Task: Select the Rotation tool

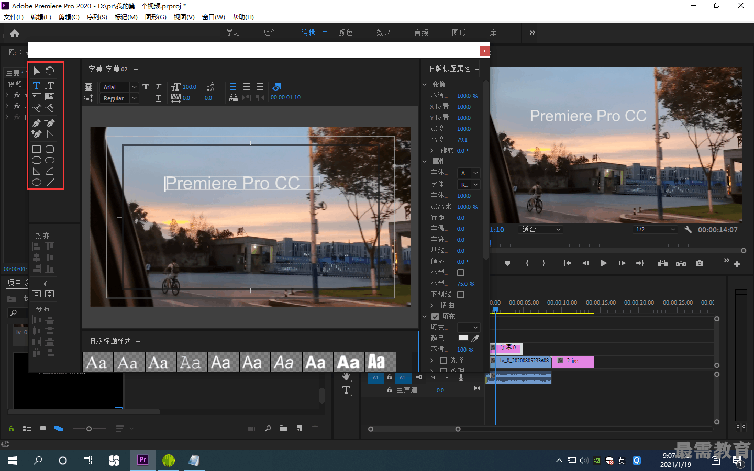Action: 50,71
